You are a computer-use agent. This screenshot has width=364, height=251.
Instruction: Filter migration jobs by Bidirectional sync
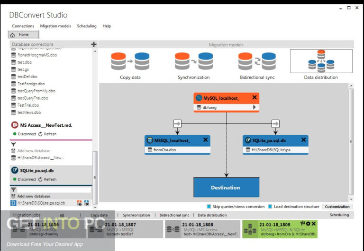(174, 215)
